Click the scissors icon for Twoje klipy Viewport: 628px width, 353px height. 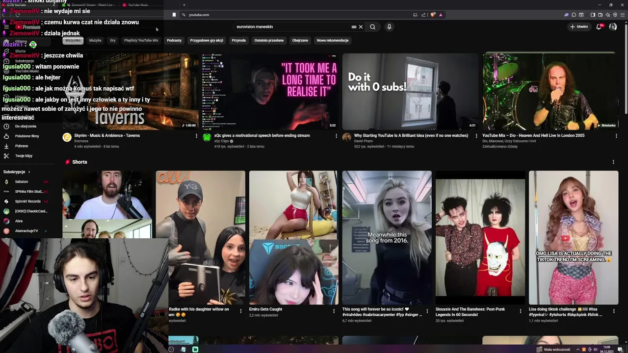click(x=6, y=156)
